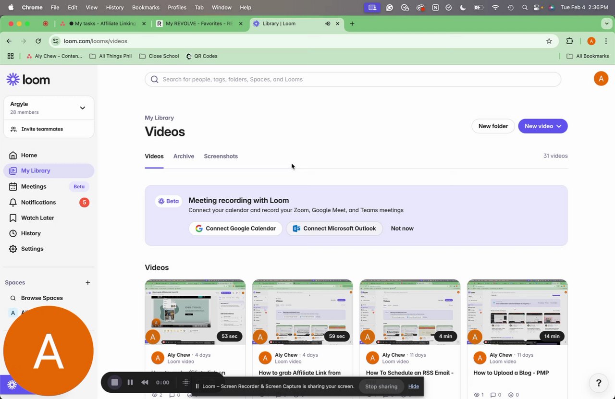Open the Chrome Bookmarks menu
Viewport: 615px width, 399px height.
pyautogui.click(x=146, y=7)
